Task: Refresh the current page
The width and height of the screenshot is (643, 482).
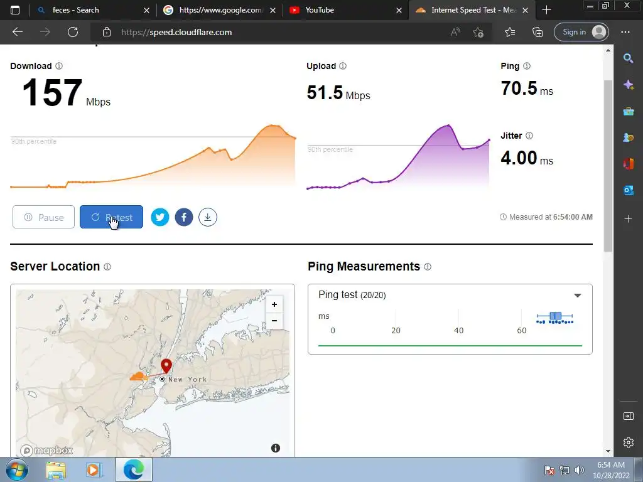Action: 73,32
